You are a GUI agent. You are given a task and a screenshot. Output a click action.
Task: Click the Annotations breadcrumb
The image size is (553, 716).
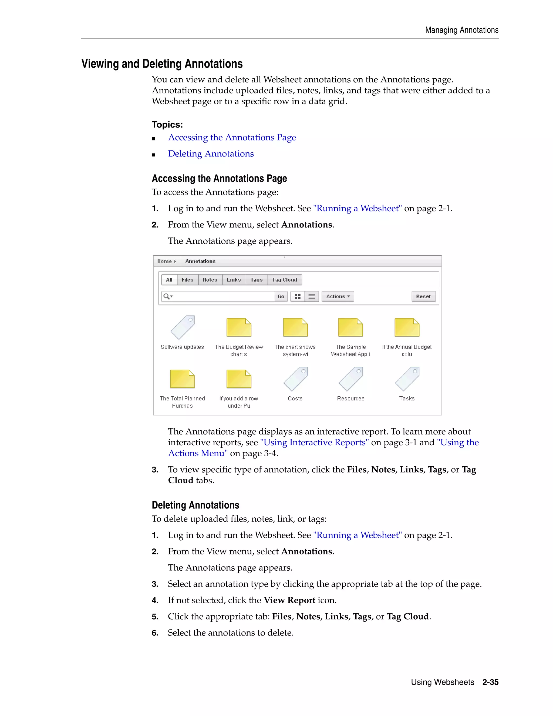[201, 261]
